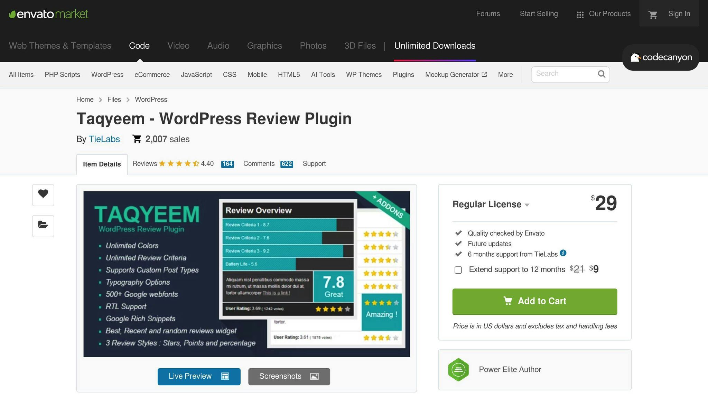Viewport: 708px width, 398px height.
Task: Click the Our Products grid icon
Action: pyautogui.click(x=580, y=15)
